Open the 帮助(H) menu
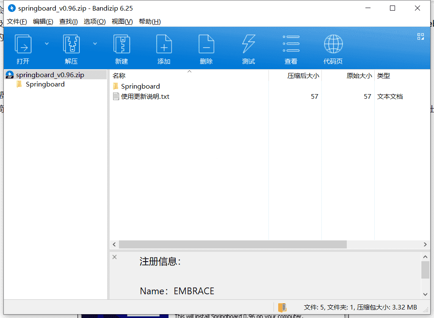434x318 pixels. [150, 22]
